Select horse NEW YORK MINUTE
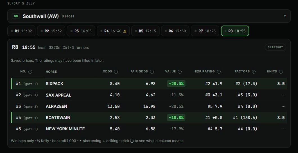This screenshot has width=298, height=153. point(65,129)
